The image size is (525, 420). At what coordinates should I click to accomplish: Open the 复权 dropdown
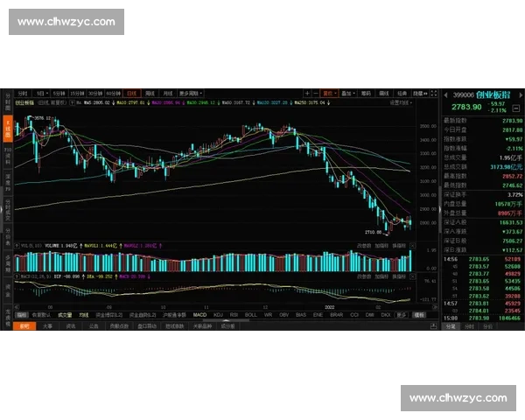(x=330, y=94)
